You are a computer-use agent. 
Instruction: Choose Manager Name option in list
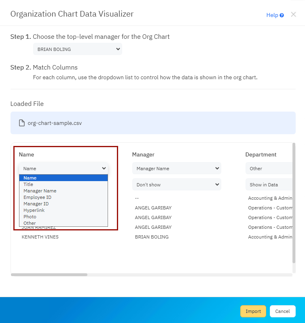pyautogui.click(x=40, y=191)
